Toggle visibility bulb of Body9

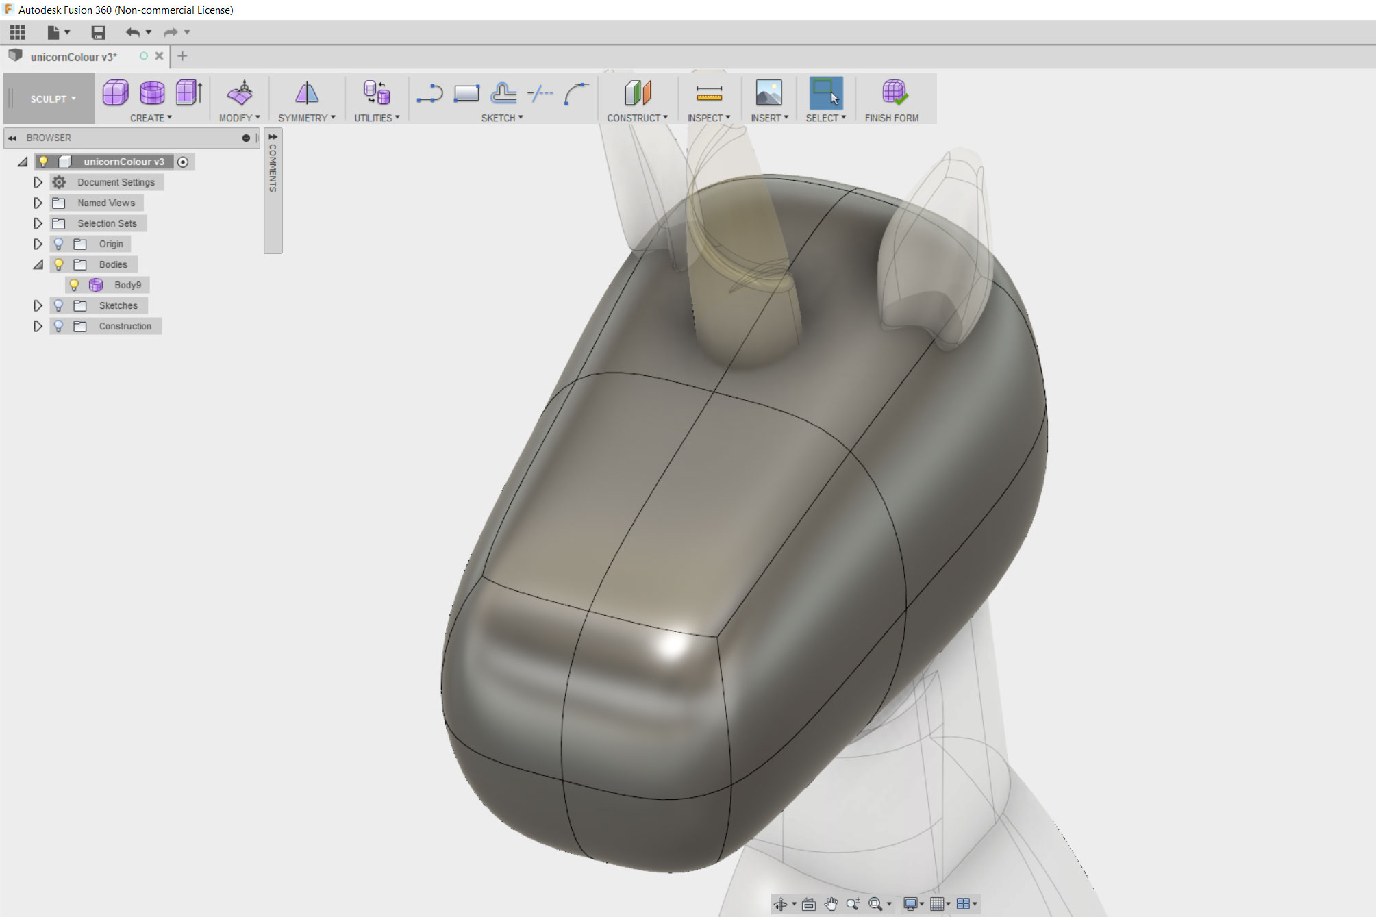click(75, 285)
